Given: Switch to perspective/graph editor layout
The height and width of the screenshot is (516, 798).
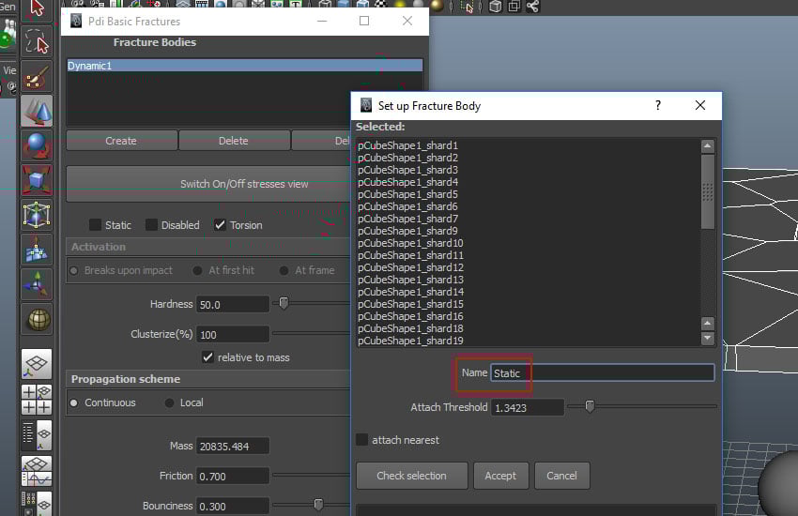Looking at the screenshot, I should [x=37, y=471].
